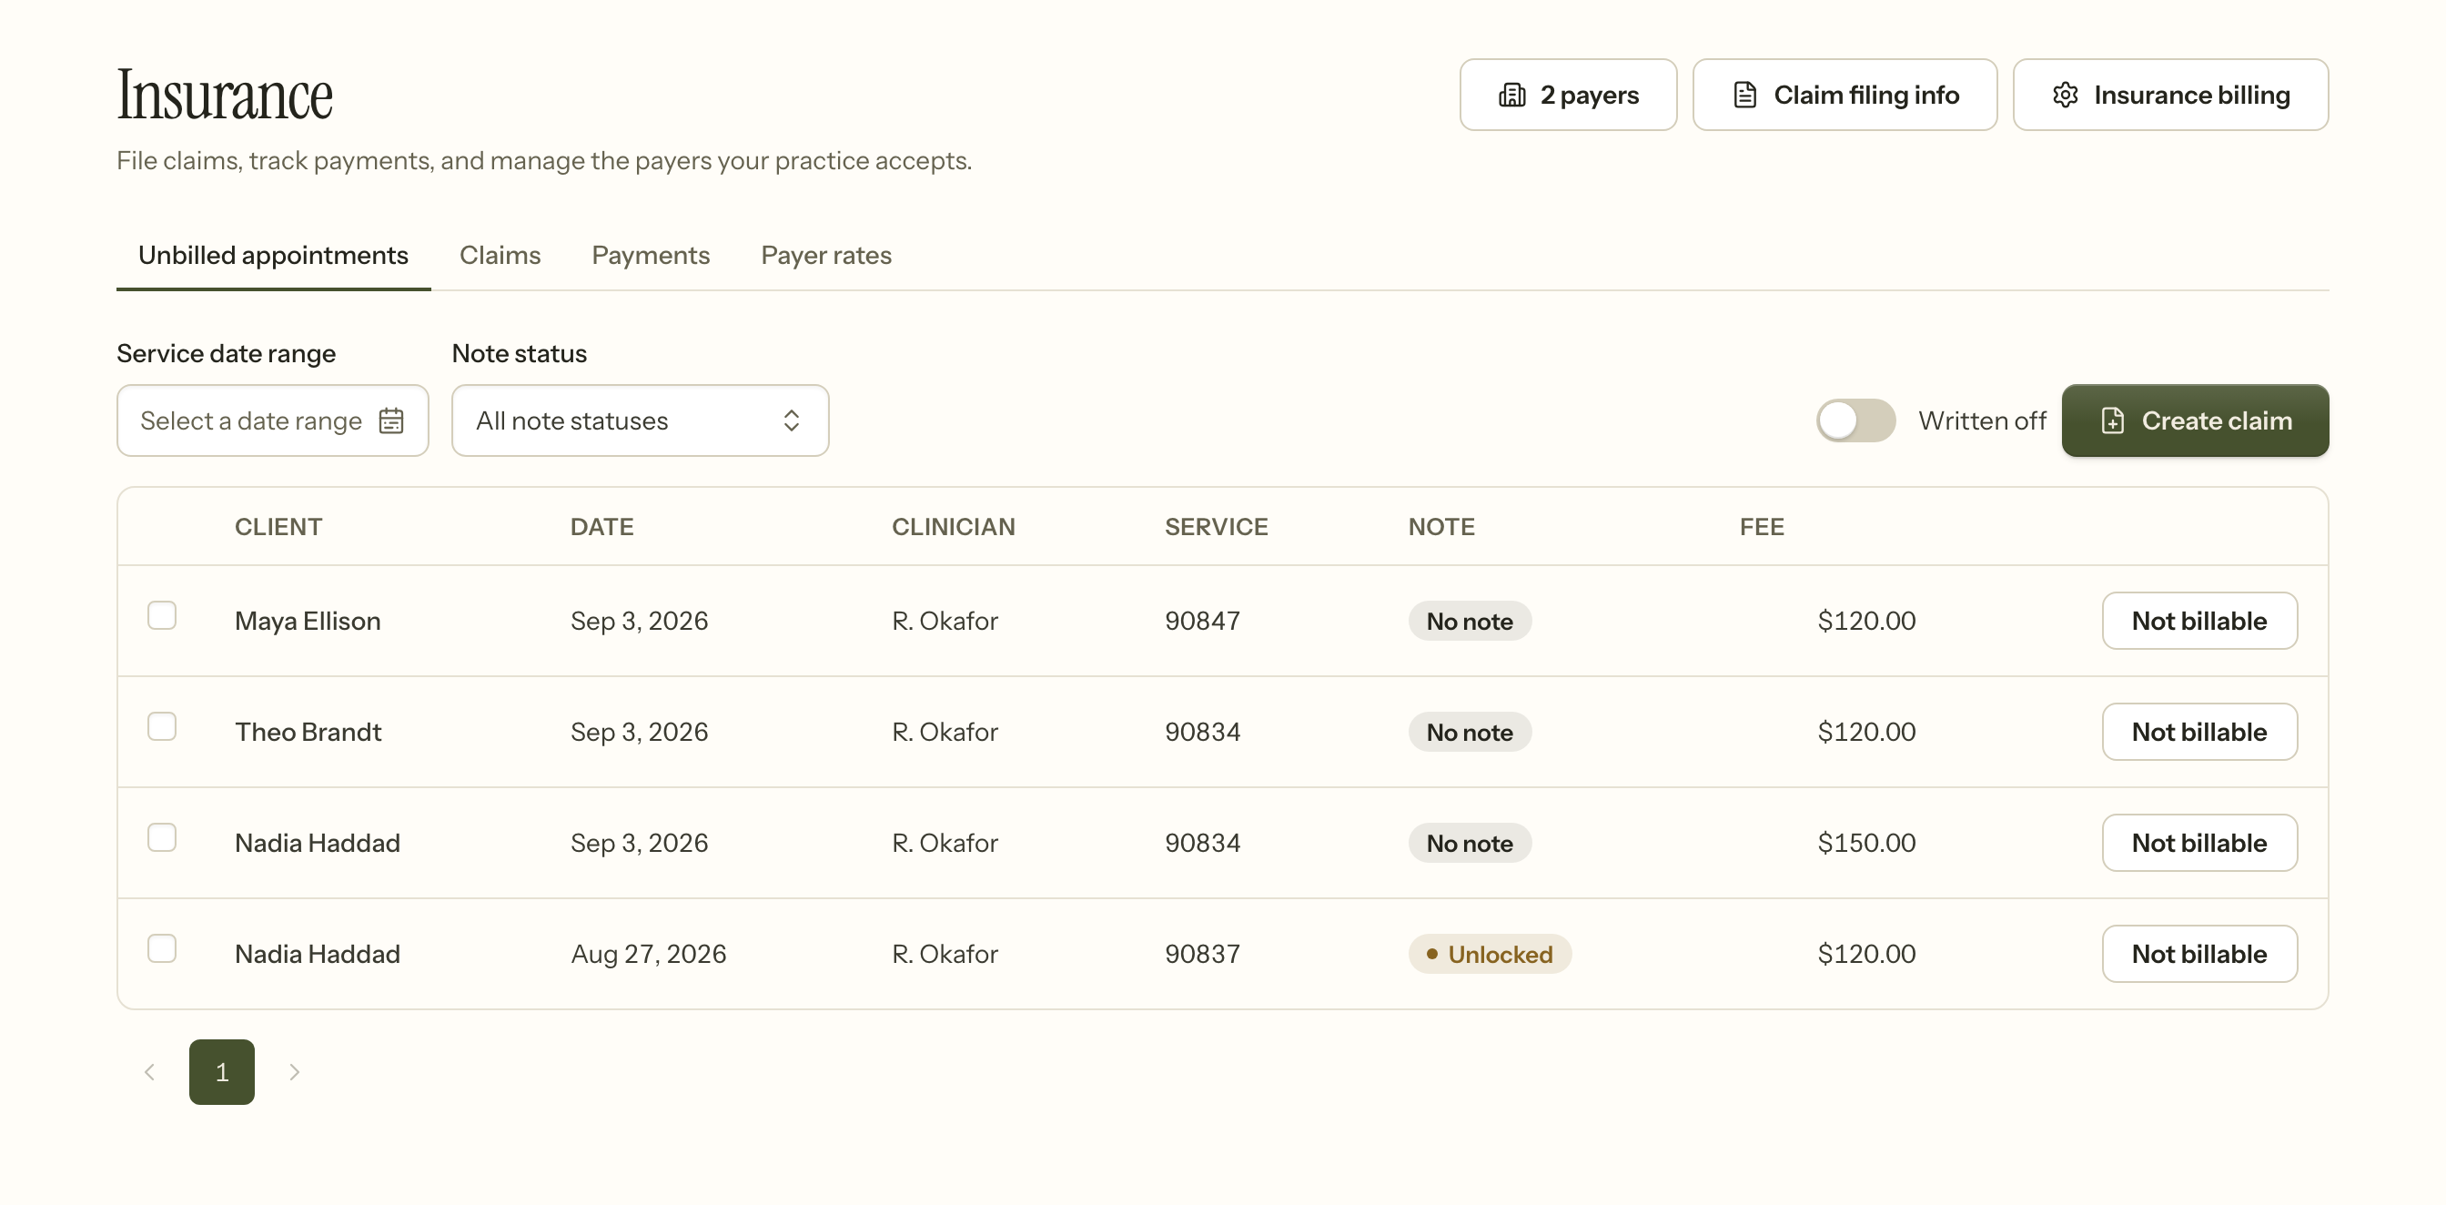Image resolution: width=2446 pixels, height=1205 pixels.
Task: Click service code 90847
Action: click(x=1202, y=621)
